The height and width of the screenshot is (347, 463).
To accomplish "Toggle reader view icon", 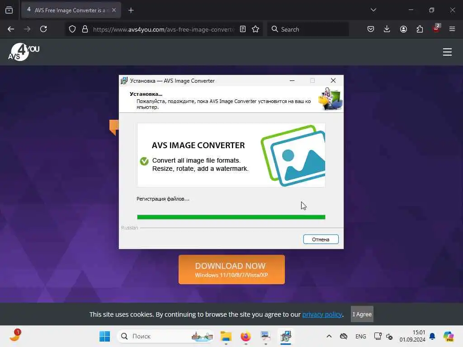I will click(243, 29).
